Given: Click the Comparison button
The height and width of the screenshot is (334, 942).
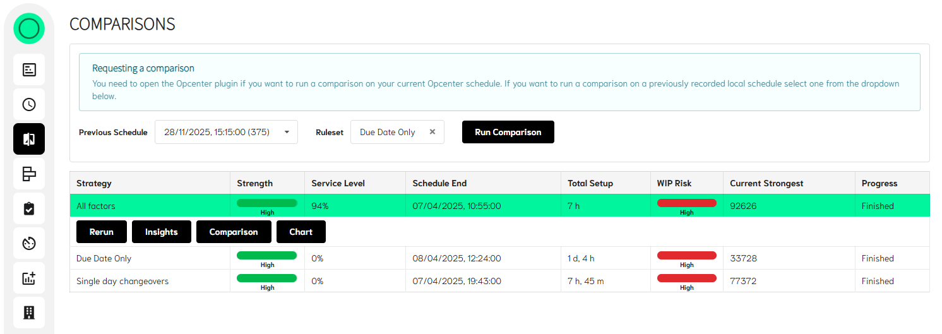Looking at the screenshot, I should click(x=234, y=232).
